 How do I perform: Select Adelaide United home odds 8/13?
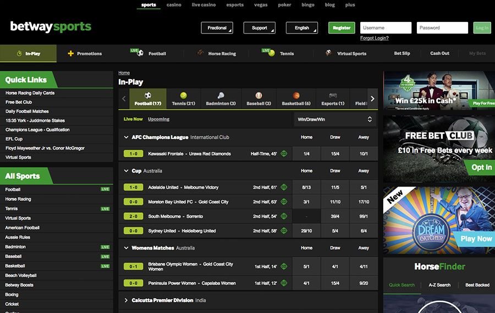tap(306, 187)
